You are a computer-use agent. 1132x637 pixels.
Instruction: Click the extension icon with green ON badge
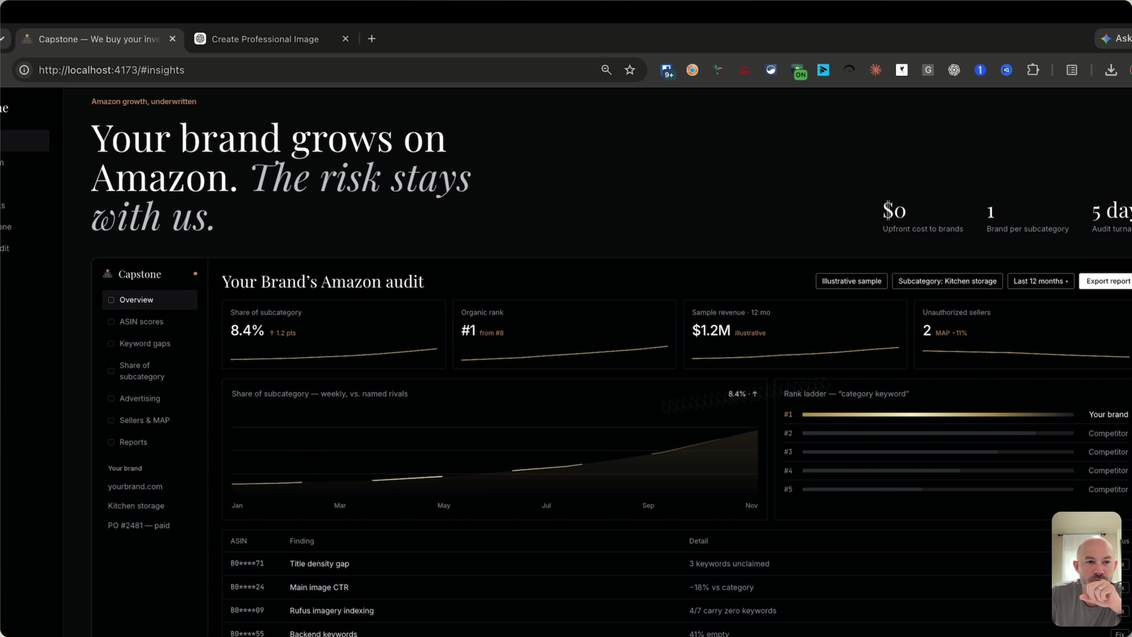[x=799, y=71]
